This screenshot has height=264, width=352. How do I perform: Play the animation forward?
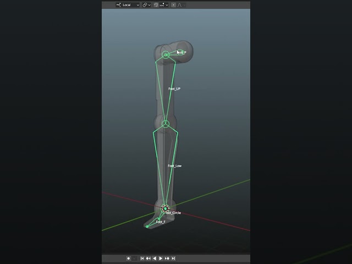coord(161,258)
